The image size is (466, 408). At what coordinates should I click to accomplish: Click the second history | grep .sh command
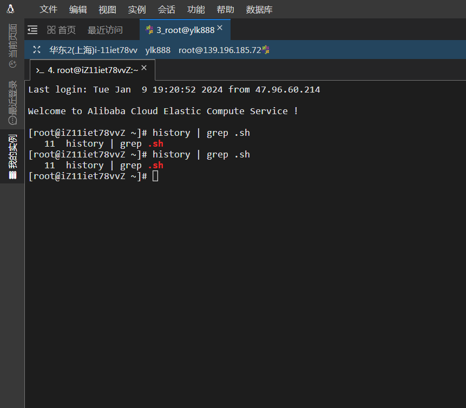(201, 155)
